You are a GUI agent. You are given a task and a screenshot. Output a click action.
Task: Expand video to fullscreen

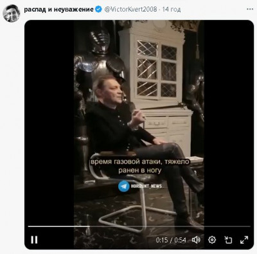click(x=244, y=240)
